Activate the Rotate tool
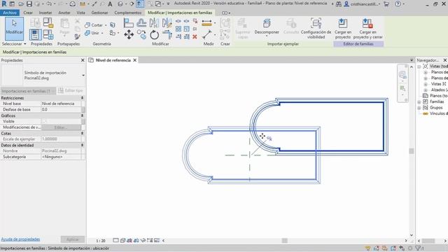 click(154, 35)
